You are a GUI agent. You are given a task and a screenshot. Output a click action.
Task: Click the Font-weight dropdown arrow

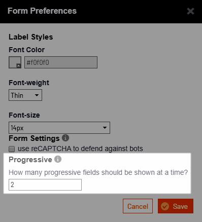37,95
